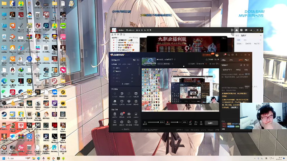Click the speaker volume percentage box
This screenshot has width=287, height=161.
tap(185, 122)
